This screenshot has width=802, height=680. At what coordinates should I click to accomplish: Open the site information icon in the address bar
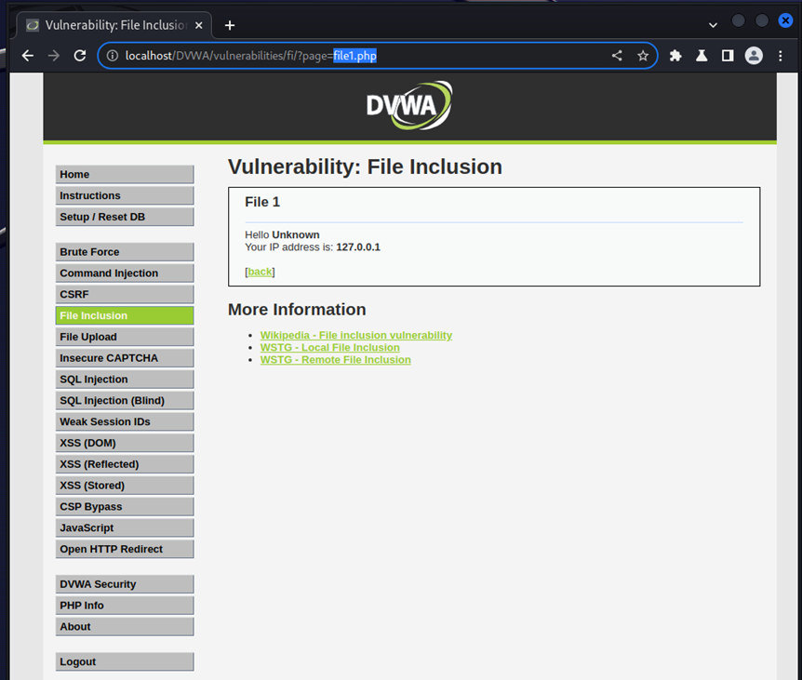113,56
